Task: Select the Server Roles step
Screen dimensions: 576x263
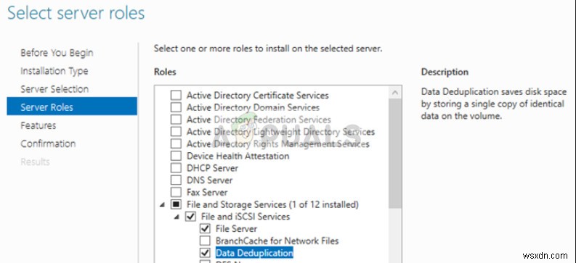Action: pyautogui.click(x=72, y=107)
